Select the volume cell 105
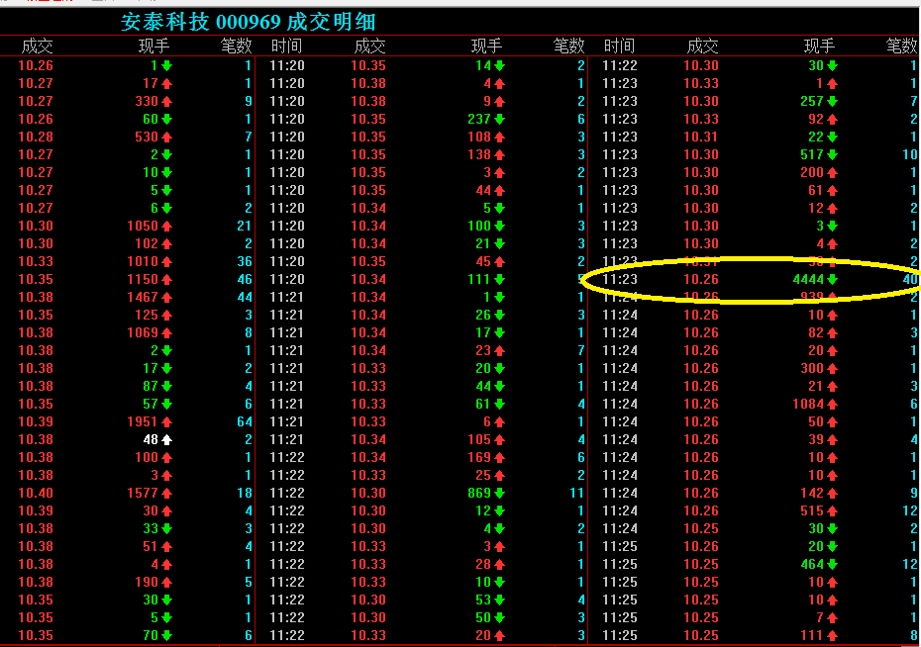Screen dimensions: 921x647 point(479,439)
